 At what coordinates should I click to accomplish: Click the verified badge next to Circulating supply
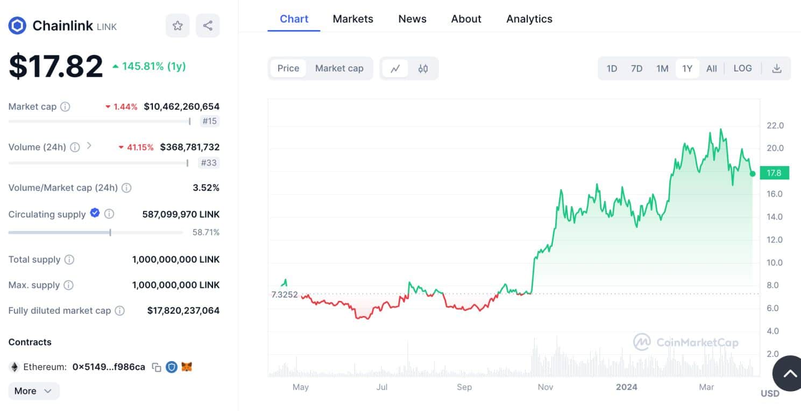(95, 213)
